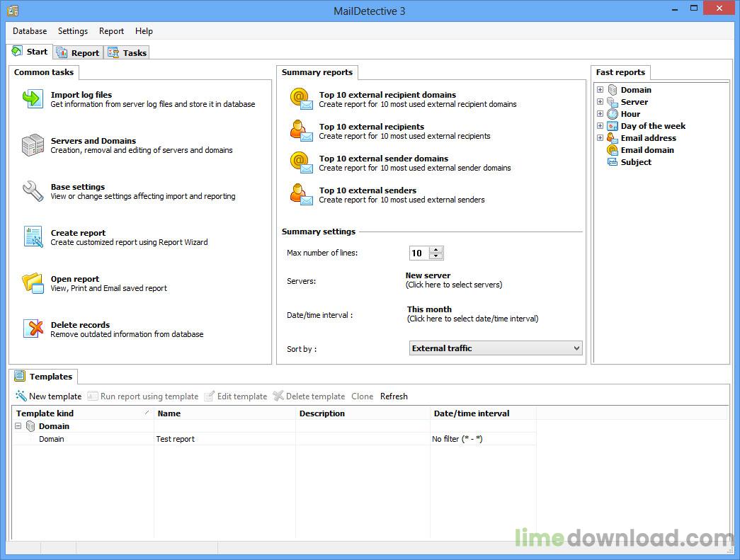Click the Create report document icon

tap(33, 237)
